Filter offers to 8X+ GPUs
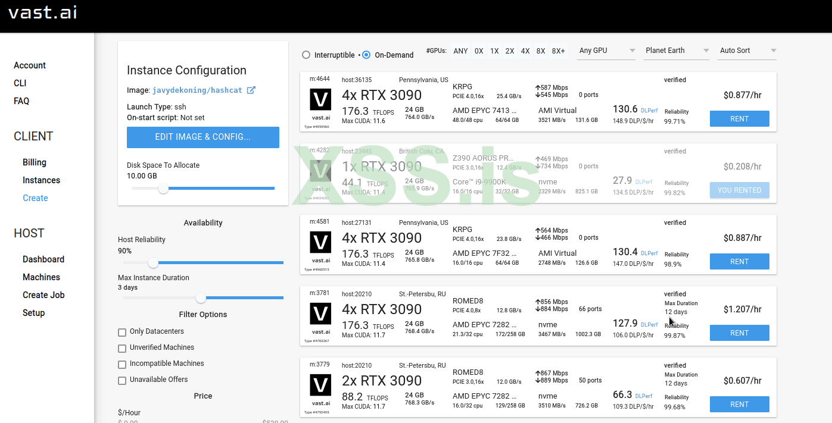832x423 pixels. coord(559,51)
